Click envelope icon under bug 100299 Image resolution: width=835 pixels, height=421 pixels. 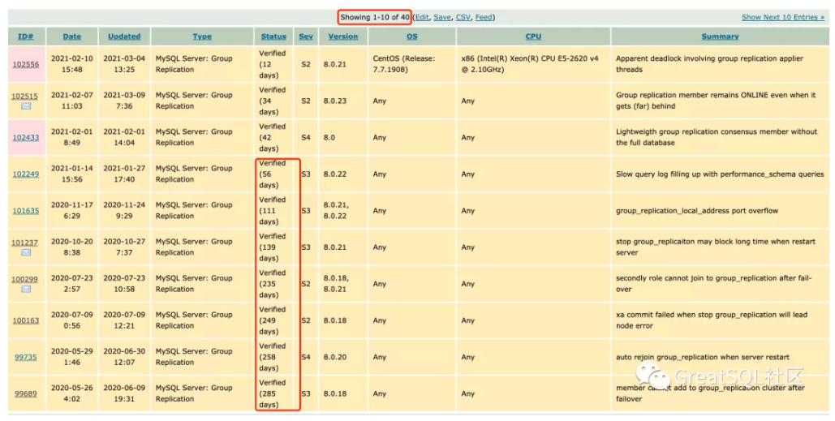pyautogui.click(x=26, y=289)
